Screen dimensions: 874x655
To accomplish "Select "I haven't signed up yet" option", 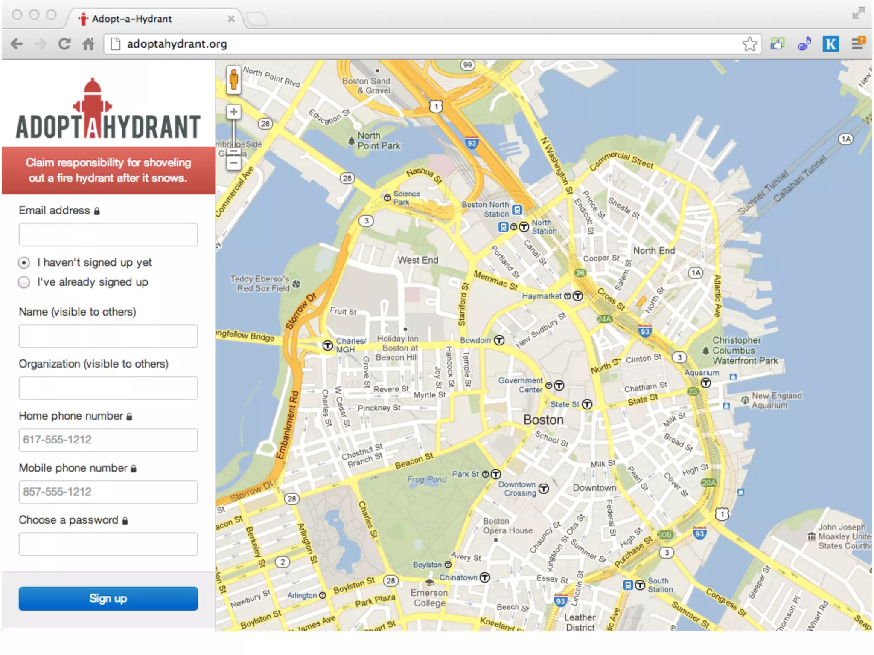I will tap(24, 263).
